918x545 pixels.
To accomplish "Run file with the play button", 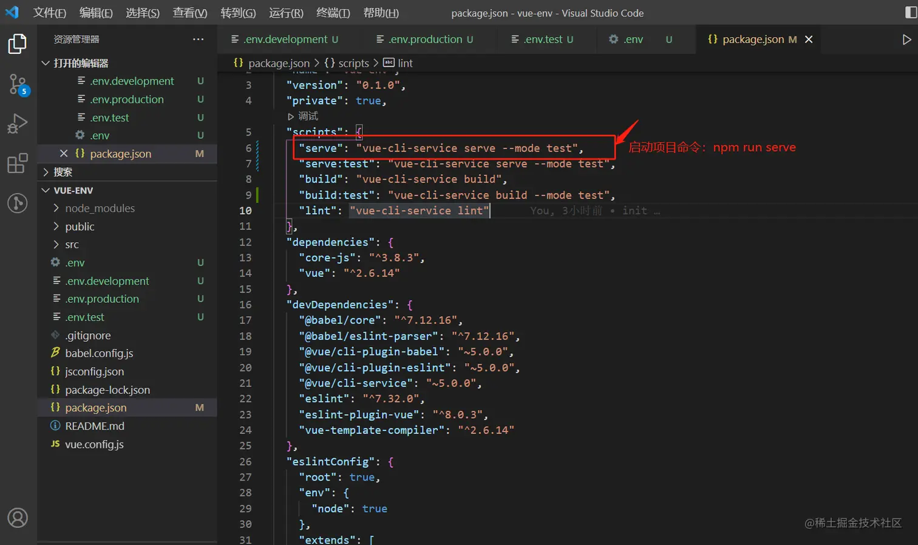I will click(906, 39).
